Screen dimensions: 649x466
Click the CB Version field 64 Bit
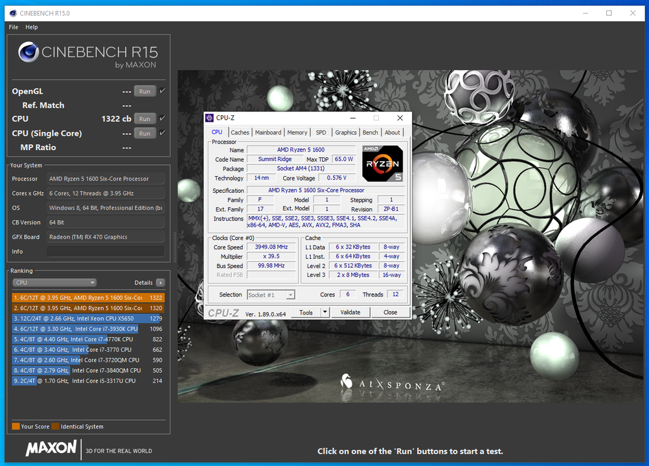click(x=106, y=223)
